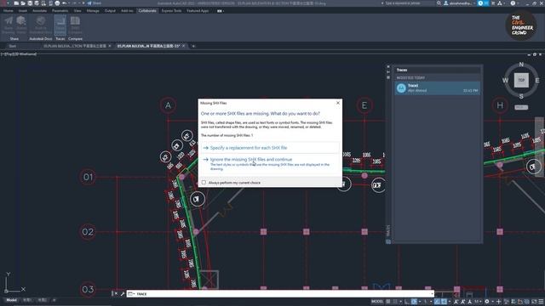Open the Home ribbon tab
Screen dimensions: 545x306
pyautogui.click(x=9, y=11)
